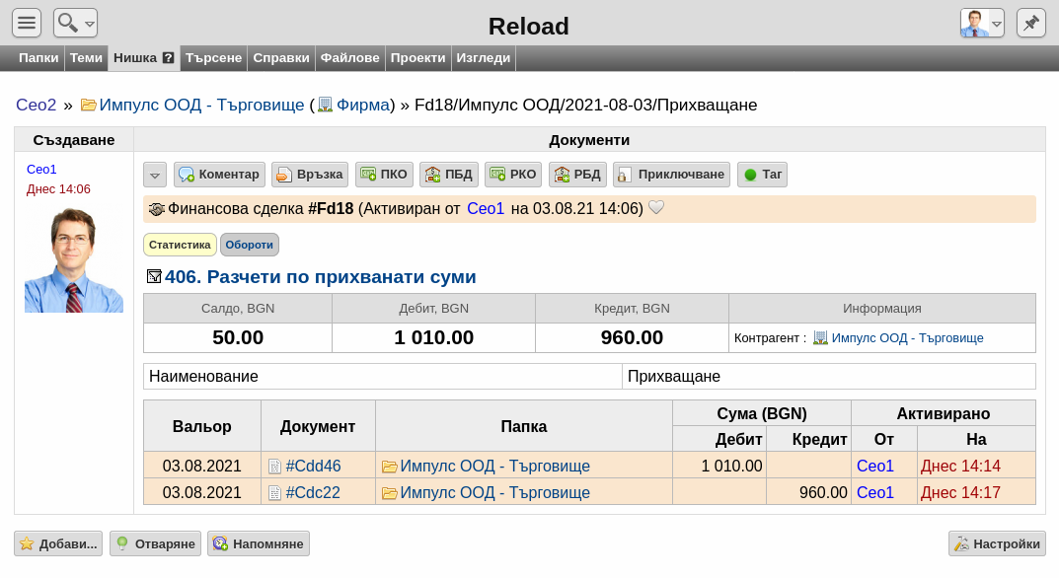The height and width of the screenshot is (578, 1059).
Task: Create a ПБД bank document
Action: [449, 175]
